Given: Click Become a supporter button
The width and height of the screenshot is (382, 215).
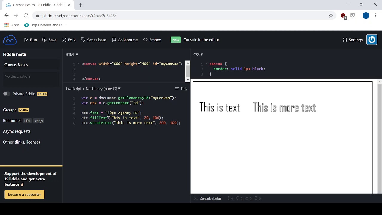Looking at the screenshot, I should pos(24,194).
